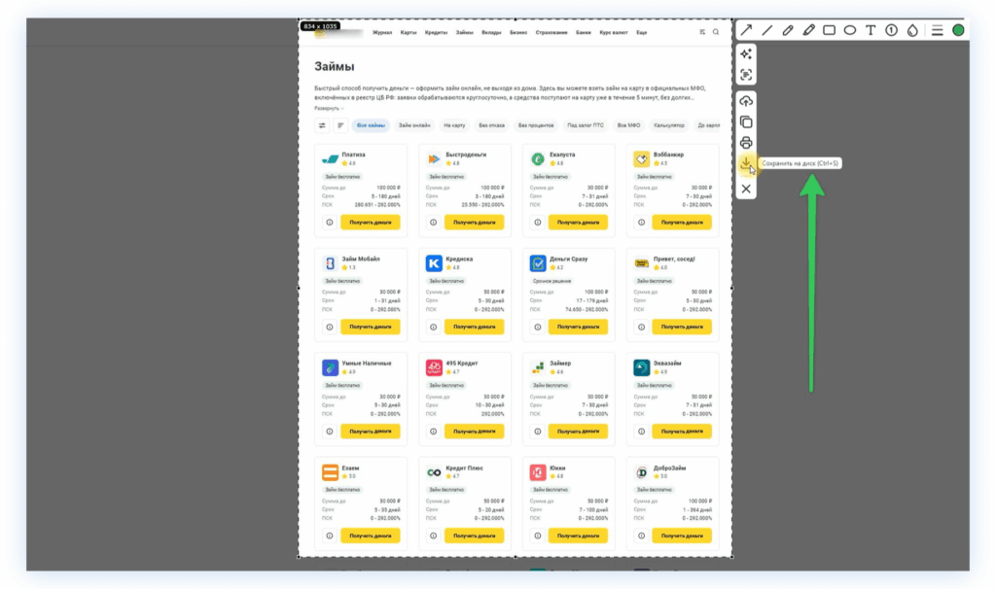This screenshot has width=996, height=589.
Task: Select the Займ онлайн filter chip
Action: (x=414, y=125)
